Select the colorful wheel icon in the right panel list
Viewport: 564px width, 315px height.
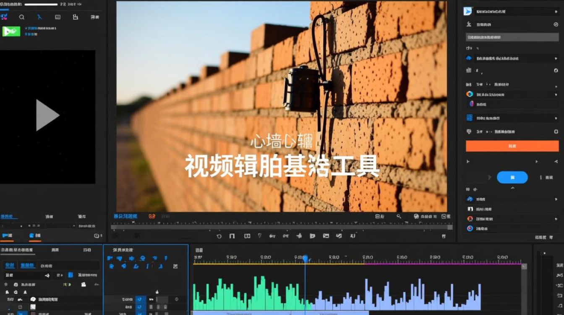coord(469,93)
